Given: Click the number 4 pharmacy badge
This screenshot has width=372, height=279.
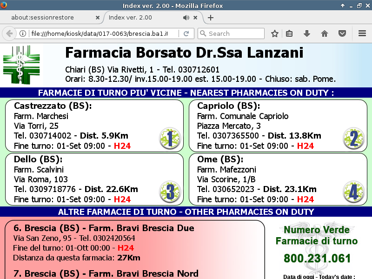Looking at the screenshot, I should coord(353,192).
